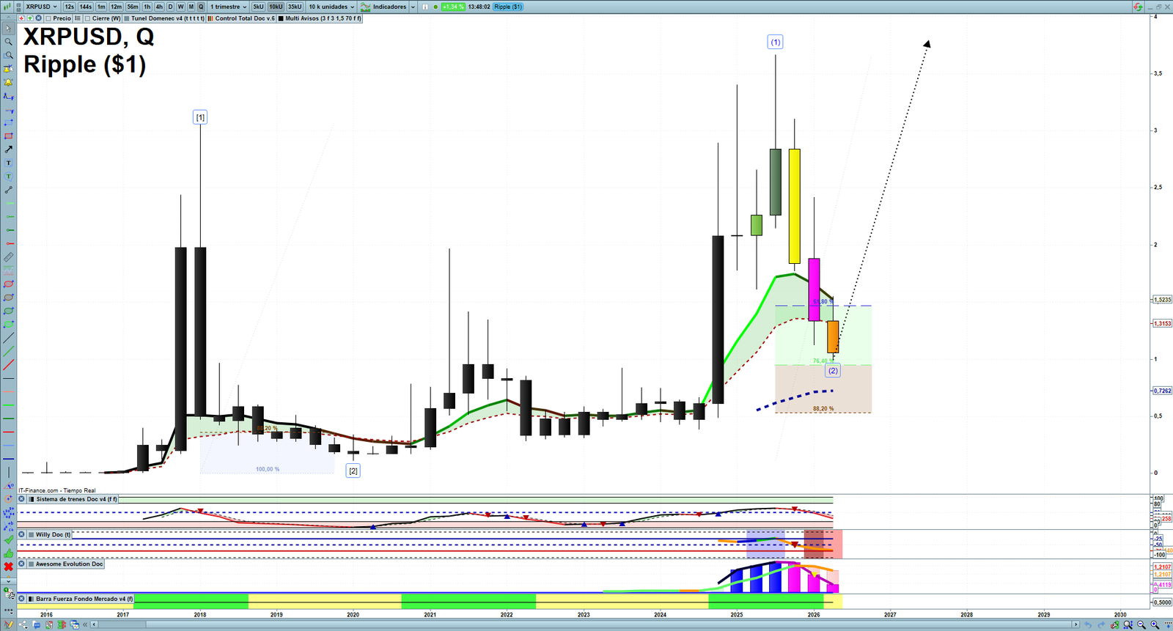Select the 1m timeframe
1173x631 pixels.
coord(101,7)
